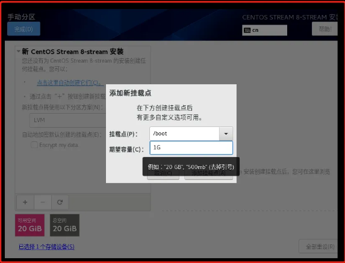
Task: Collapse the 新 CentOS Stream 8-stream 安装 section
Action: pos(19,51)
